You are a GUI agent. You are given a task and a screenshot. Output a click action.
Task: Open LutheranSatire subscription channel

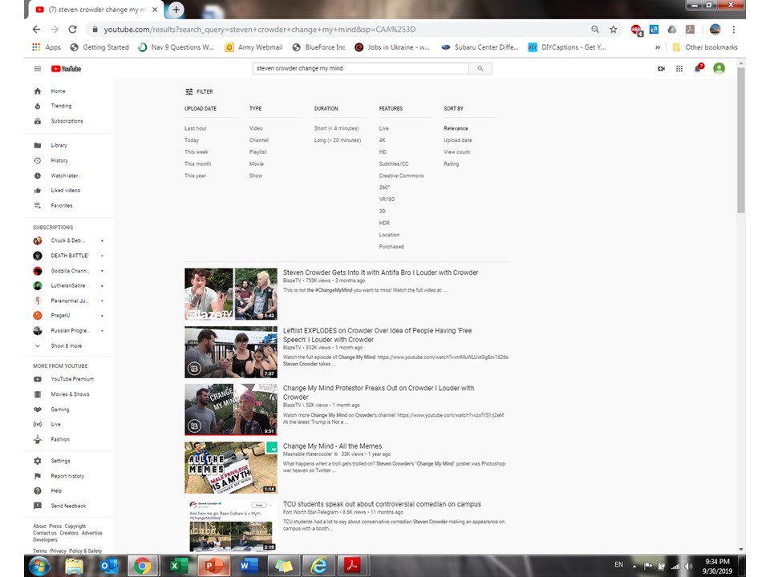coord(69,285)
